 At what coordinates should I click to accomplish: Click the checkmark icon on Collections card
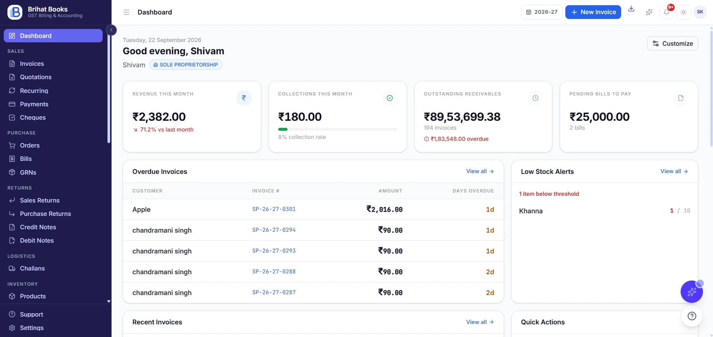(390, 98)
